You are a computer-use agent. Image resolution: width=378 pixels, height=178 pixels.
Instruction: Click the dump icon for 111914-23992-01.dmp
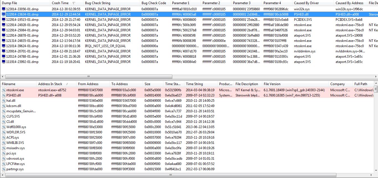click(x=3, y=62)
